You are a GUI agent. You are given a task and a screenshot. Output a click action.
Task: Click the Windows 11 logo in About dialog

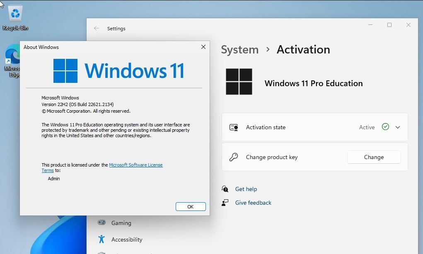click(119, 71)
